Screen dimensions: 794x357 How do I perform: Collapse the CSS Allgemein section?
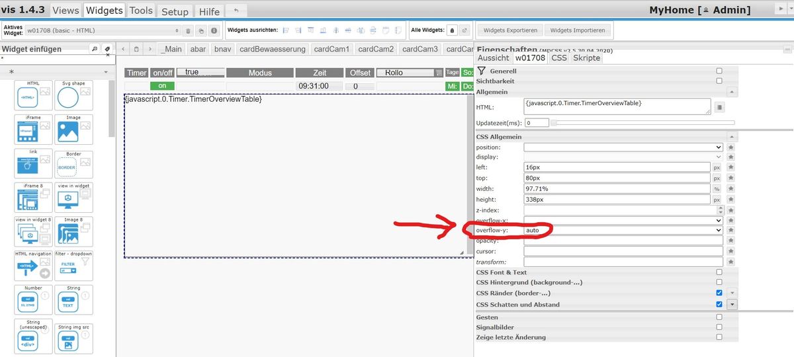click(x=732, y=137)
